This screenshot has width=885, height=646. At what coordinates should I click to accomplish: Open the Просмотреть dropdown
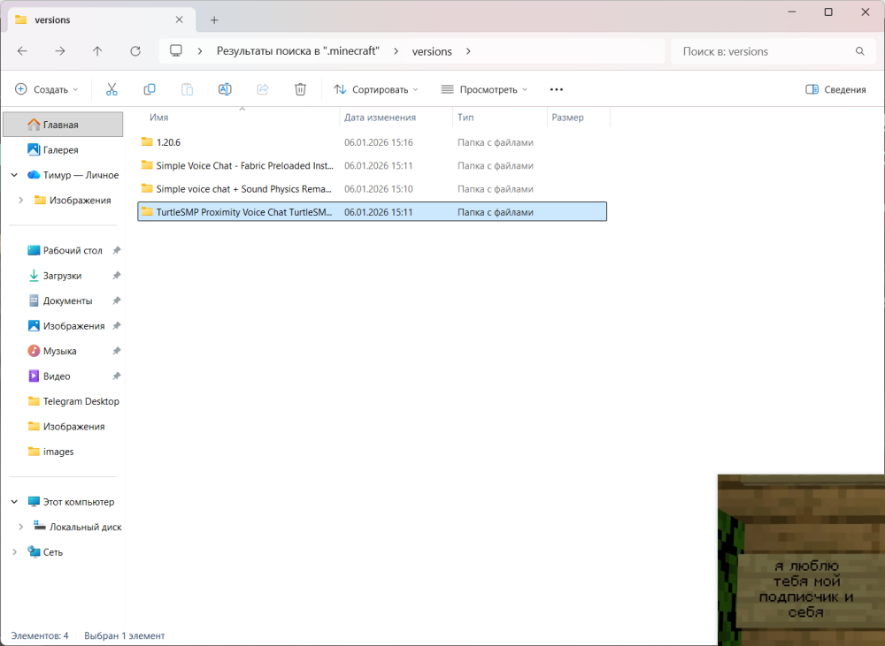(x=484, y=89)
